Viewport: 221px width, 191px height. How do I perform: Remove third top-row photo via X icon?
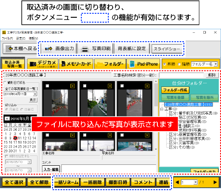click(x=147, y=86)
